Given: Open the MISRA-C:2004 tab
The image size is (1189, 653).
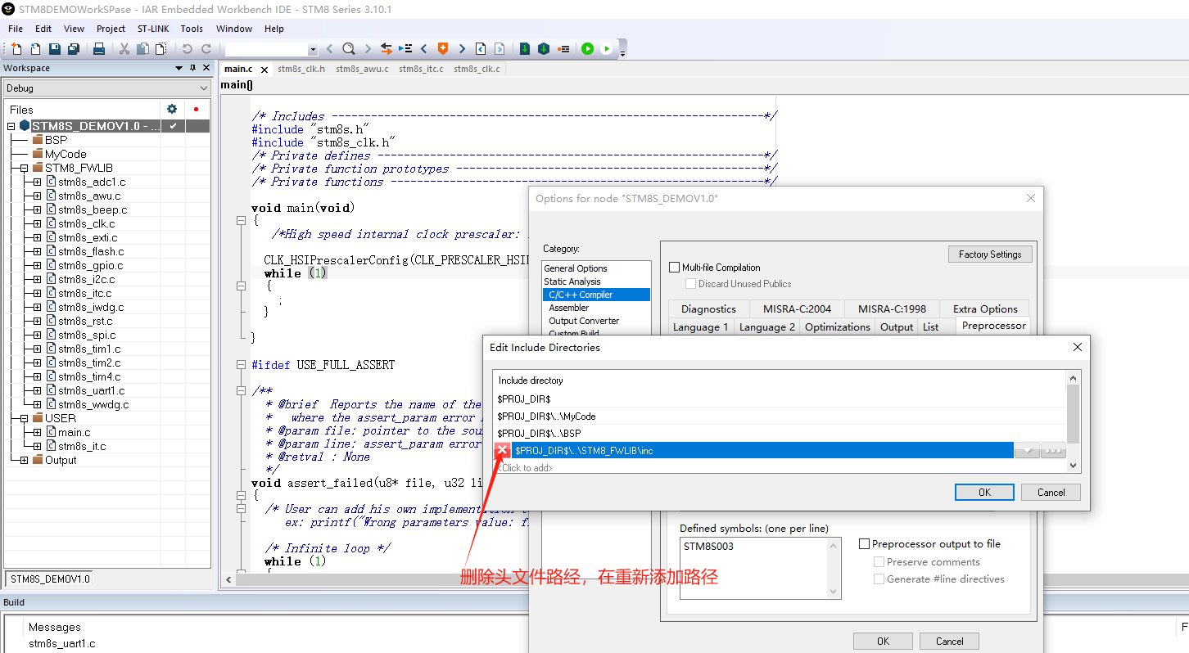Looking at the screenshot, I should [x=797, y=308].
